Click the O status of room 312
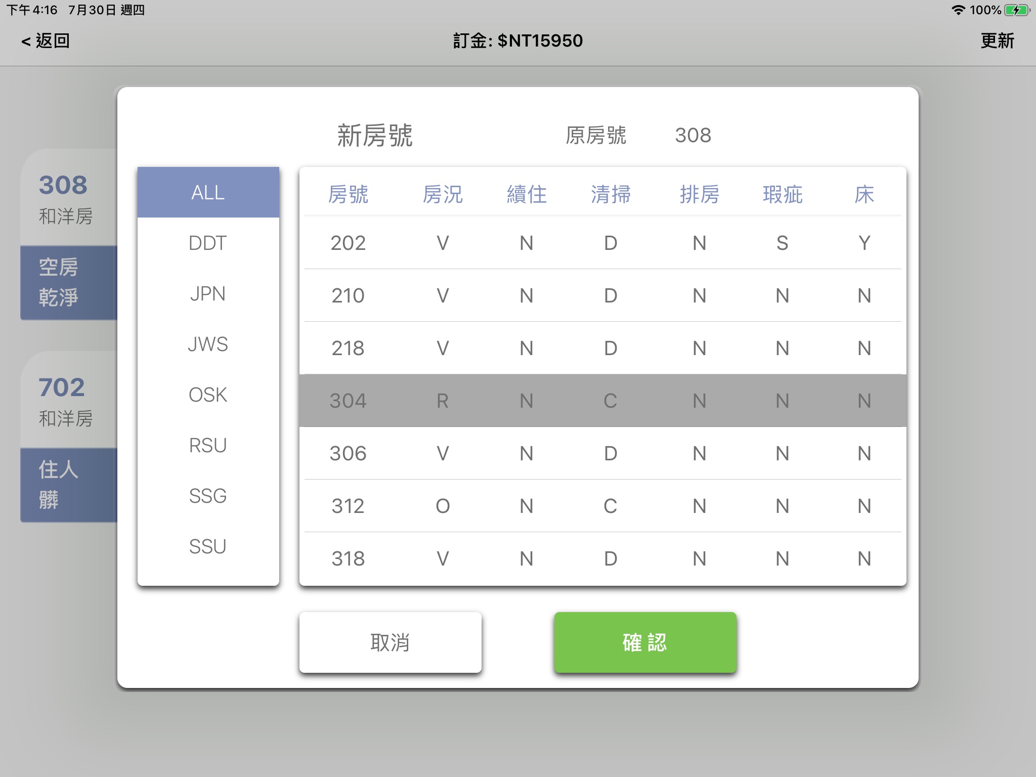The width and height of the screenshot is (1036, 777). coord(443,506)
